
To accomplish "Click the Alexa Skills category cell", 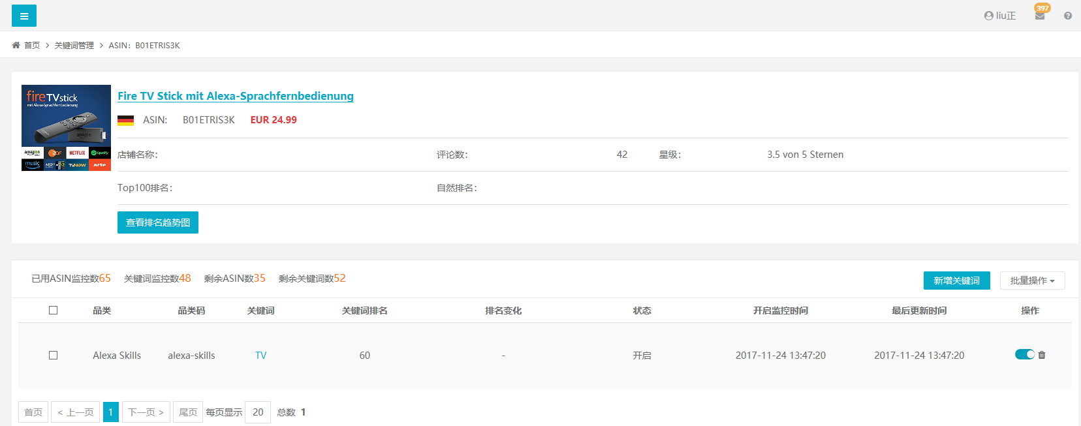I will click(117, 356).
